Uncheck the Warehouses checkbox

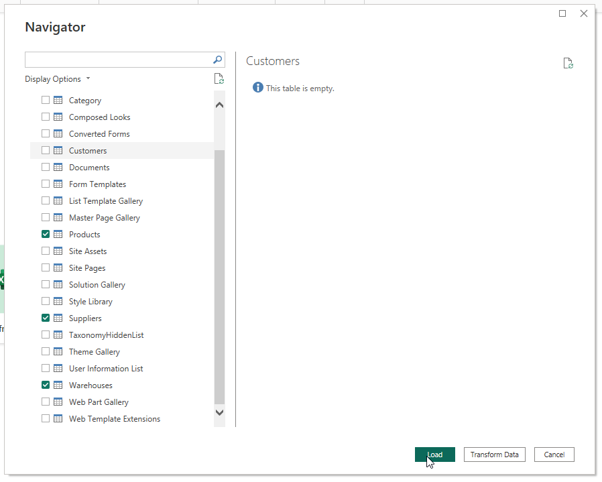pos(46,385)
